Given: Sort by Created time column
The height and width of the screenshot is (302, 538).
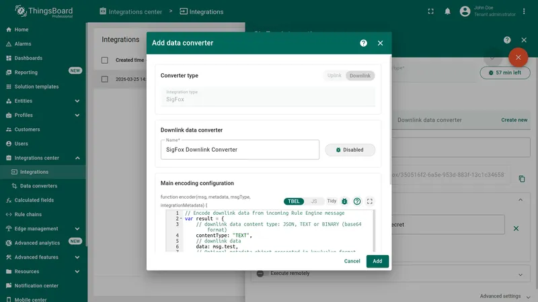Looking at the screenshot, I should (x=130, y=60).
